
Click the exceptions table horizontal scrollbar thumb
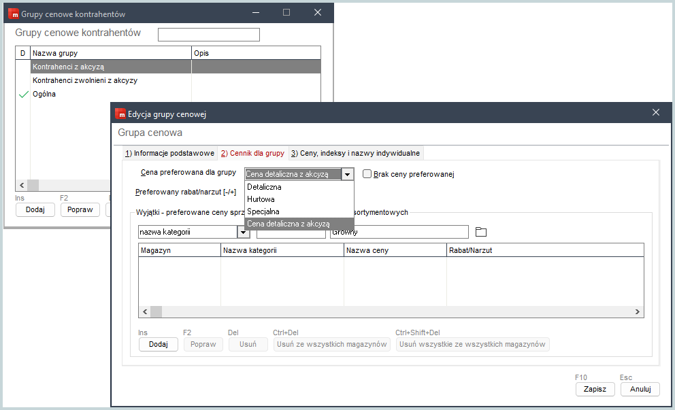coord(157,311)
